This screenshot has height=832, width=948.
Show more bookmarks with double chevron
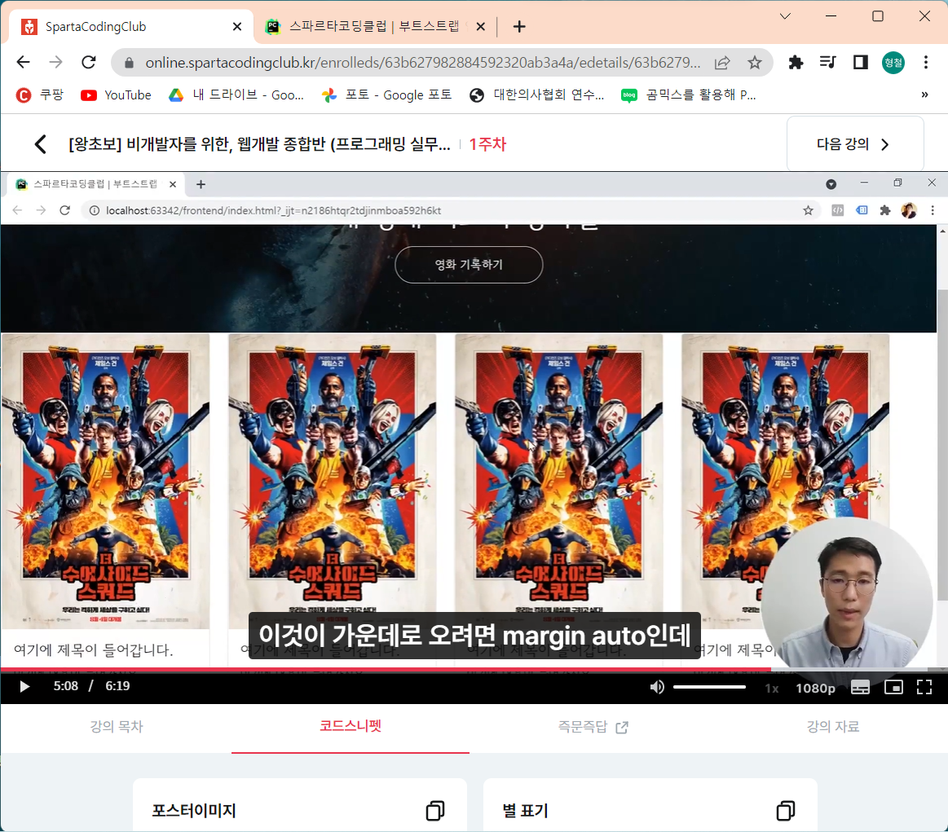924,95
